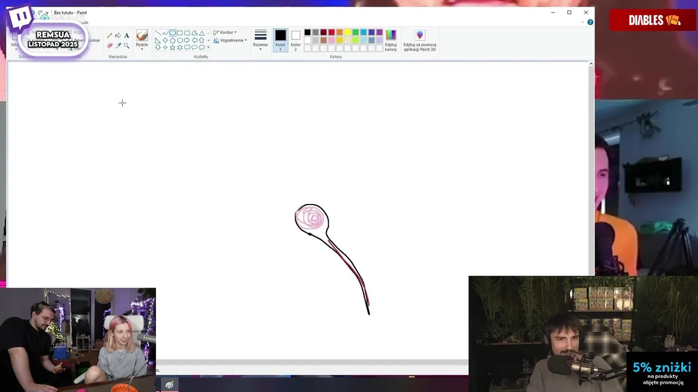Pick the Oval shape
Image resolution: width=698 pixels, height=392 pixels.
[x=172, y=33]
